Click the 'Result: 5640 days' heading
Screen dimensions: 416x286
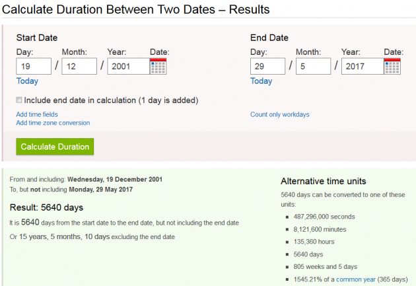coord(46,208)
